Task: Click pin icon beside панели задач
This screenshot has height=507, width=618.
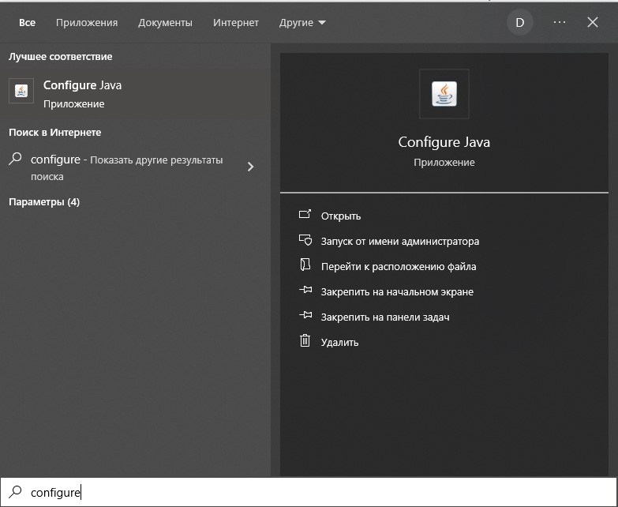Action: (x=305, y=315)
